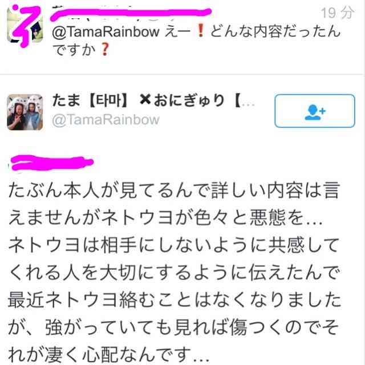The height and width of the screenshot is (365, 365).
Task: Click the red exclamation mark emoji
Action: [x=201, y=31]
